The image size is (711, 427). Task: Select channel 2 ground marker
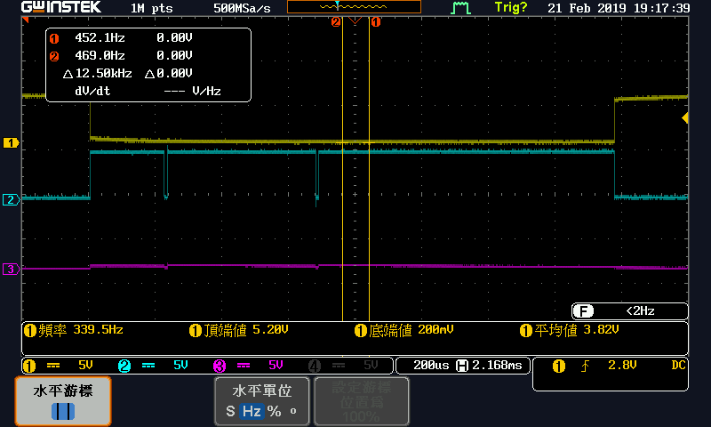click(x=11, y=199)
